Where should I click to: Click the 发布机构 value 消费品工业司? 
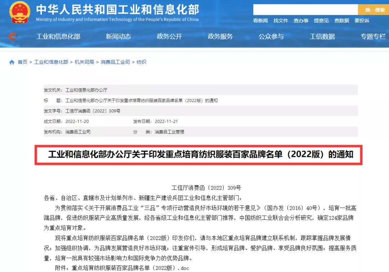click(78, 132)
